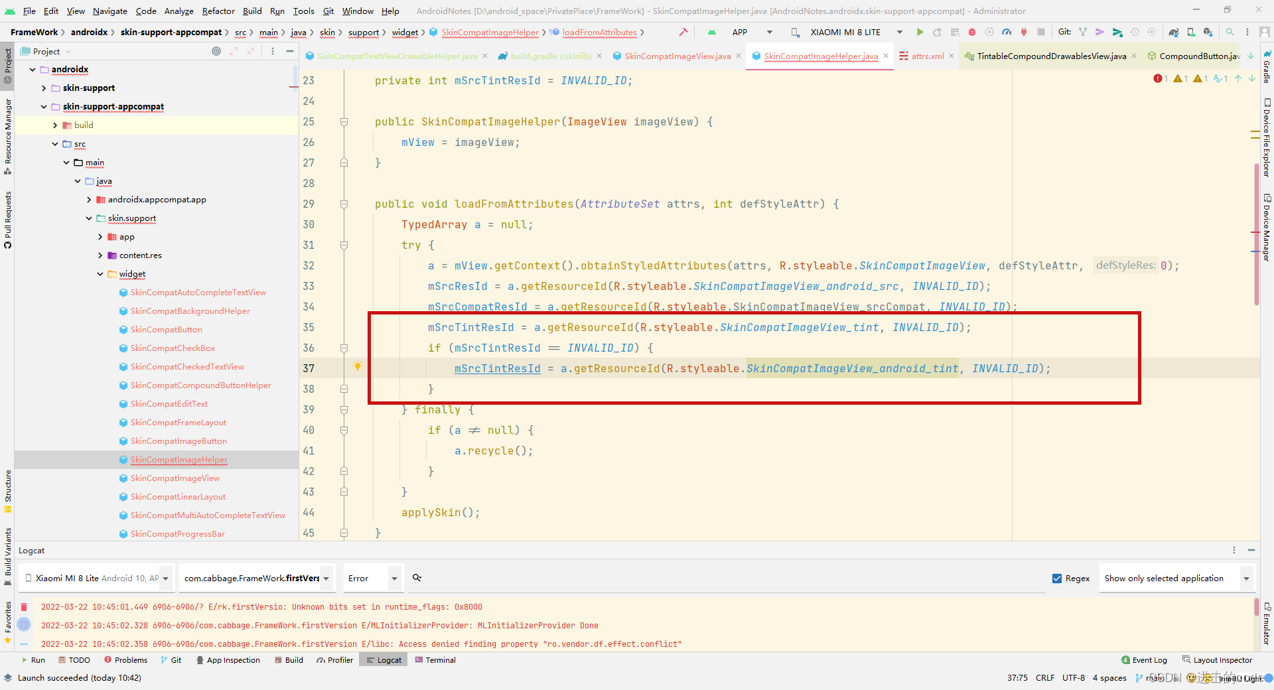Toggle the Regex checkbox in Logcat

click(x=1057, y=579)
